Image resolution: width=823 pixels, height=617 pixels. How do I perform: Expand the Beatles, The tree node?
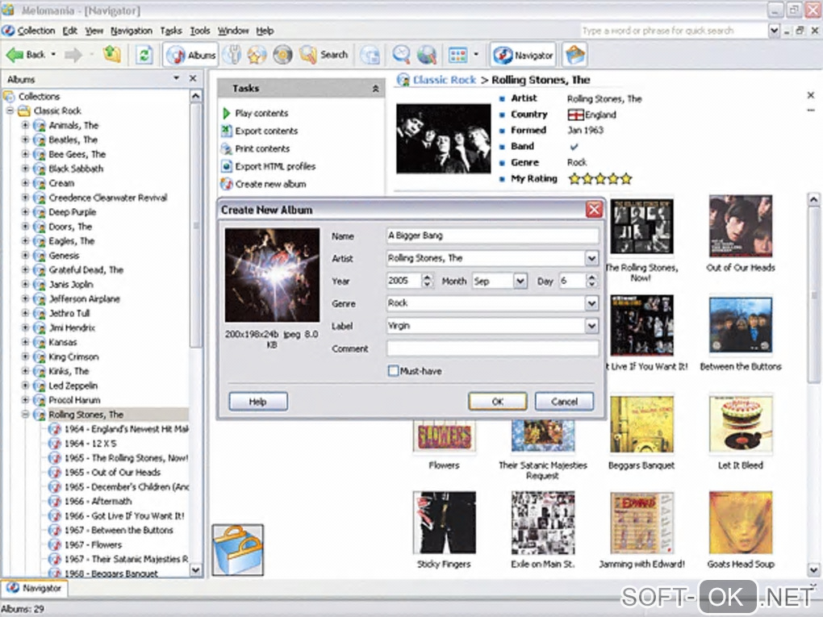point(25,140)
